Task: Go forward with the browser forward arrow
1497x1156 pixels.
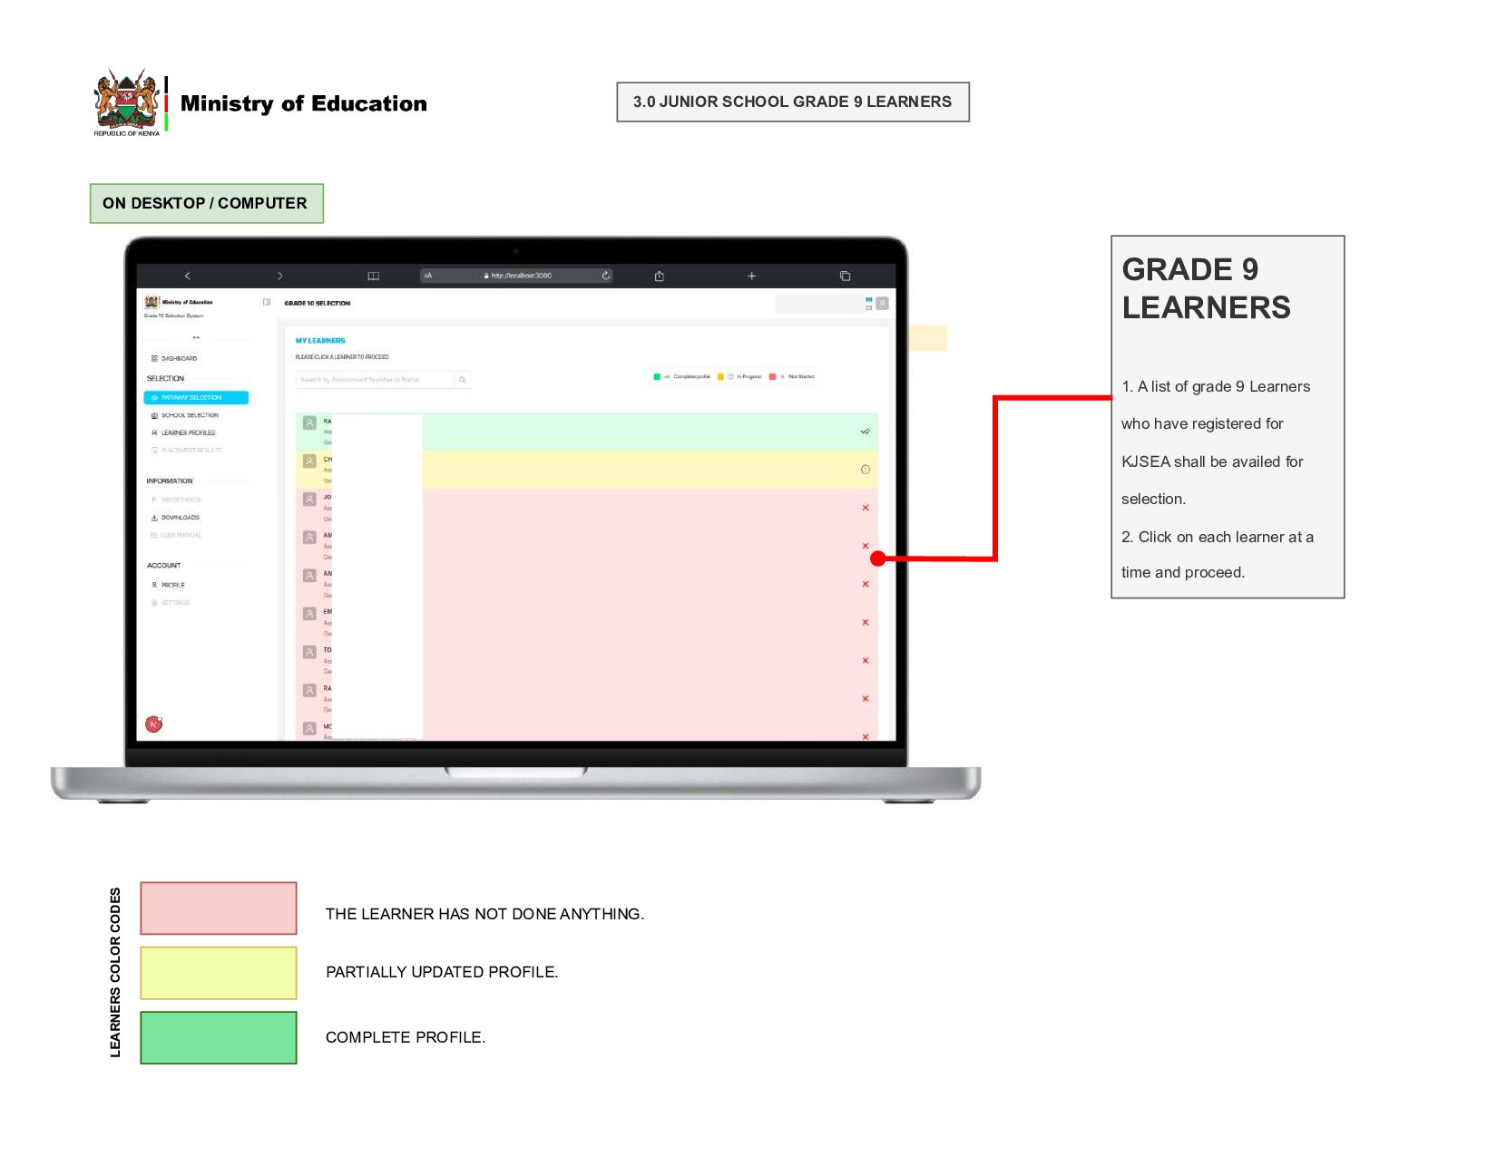Action: point(279,276)
